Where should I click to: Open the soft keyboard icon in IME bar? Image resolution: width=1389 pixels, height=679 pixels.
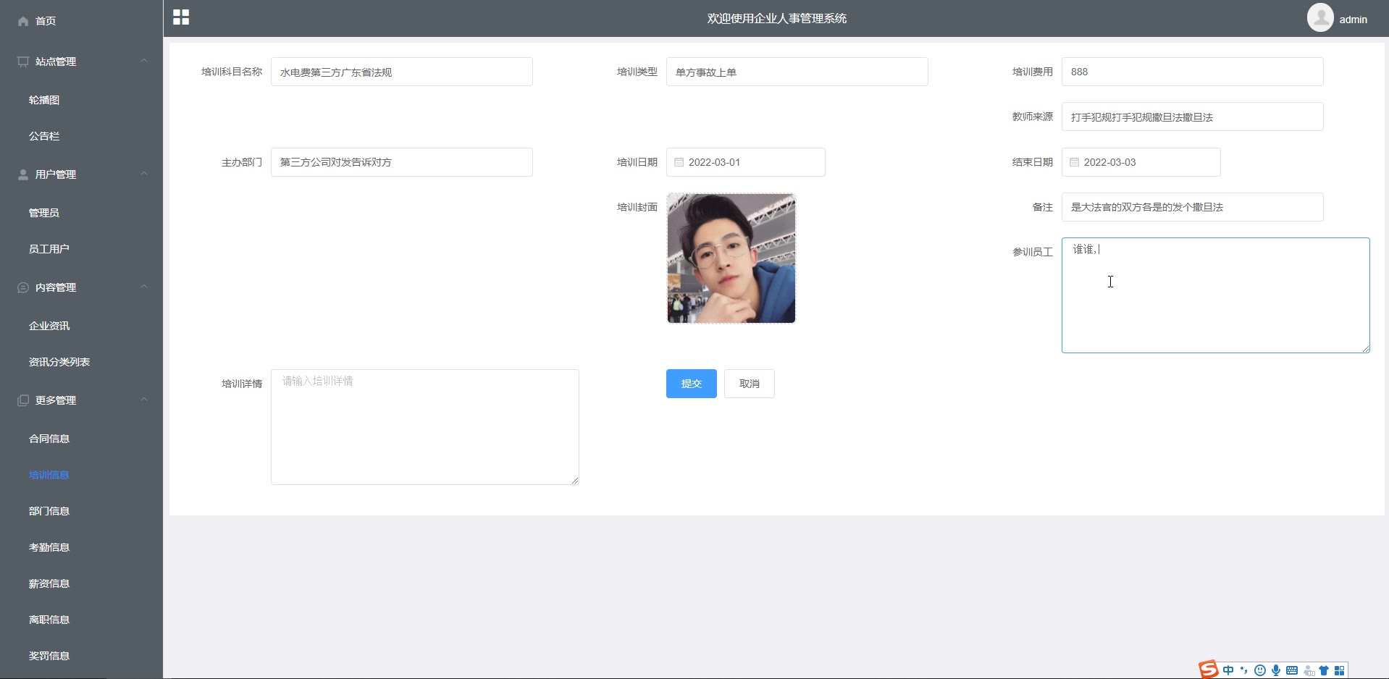click(x=1292, y=670)
